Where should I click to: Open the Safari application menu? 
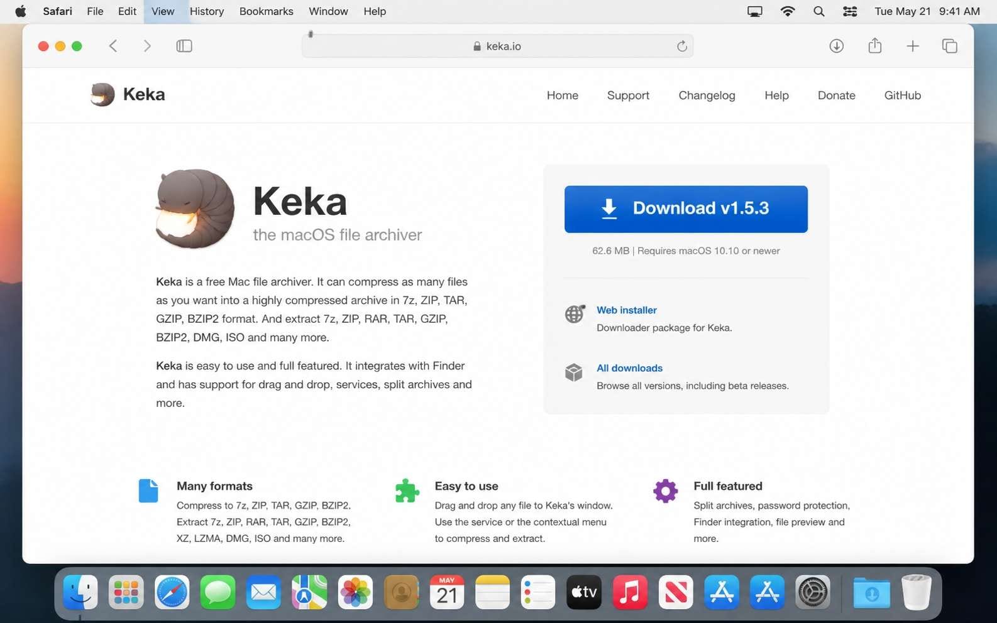click(x=57, y=11)
